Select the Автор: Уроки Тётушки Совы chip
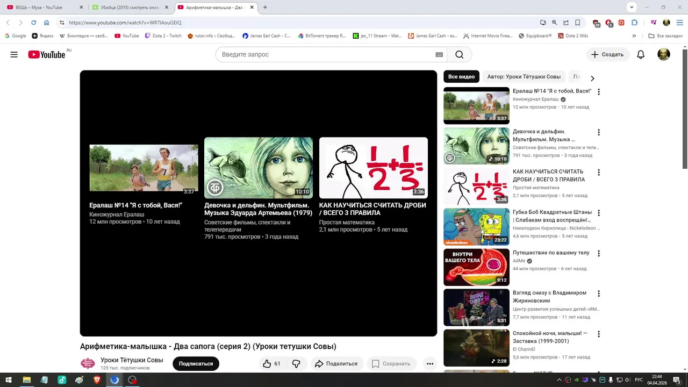 [x=524, y=77]
